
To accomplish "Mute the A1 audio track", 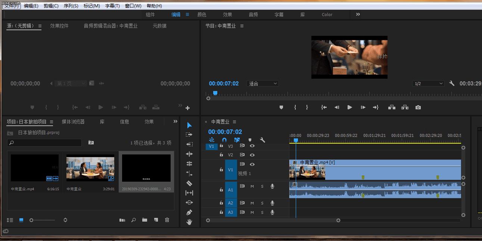I will [x=252, y=186].
